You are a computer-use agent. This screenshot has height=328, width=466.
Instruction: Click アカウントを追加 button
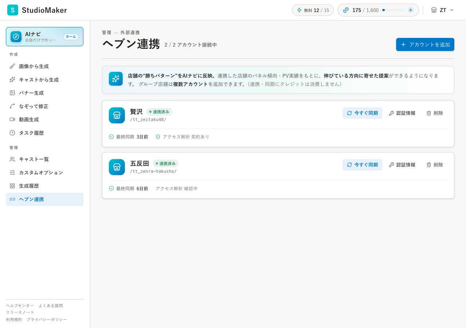[x=425, y=44]
